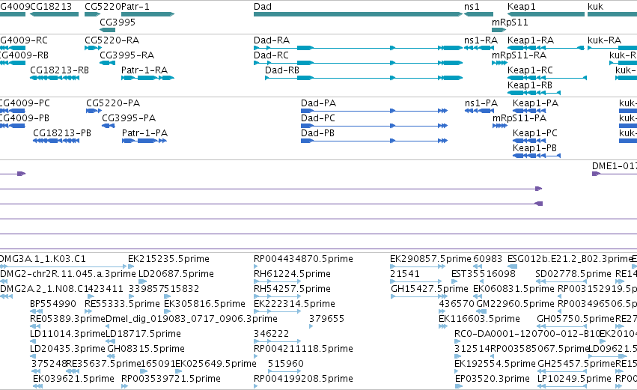The height and width of the screenshot is (390, 637).
Task: Open EST EK116603.5prime
Action: (479, 319)
